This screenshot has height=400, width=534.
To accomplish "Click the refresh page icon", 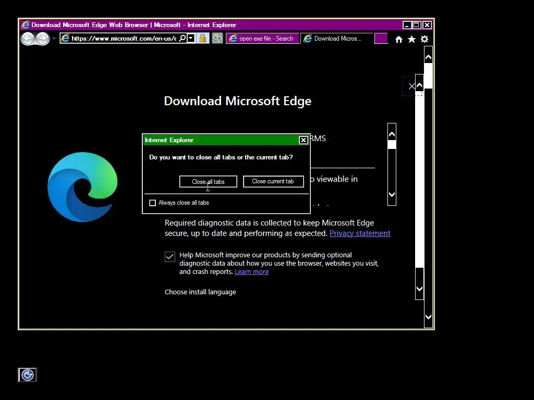I will click(x=217, y=38).
